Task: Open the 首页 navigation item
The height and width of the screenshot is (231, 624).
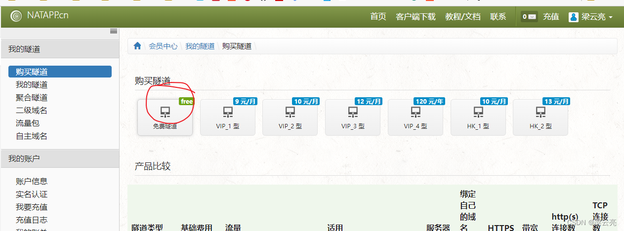Action: pos(378,16)
